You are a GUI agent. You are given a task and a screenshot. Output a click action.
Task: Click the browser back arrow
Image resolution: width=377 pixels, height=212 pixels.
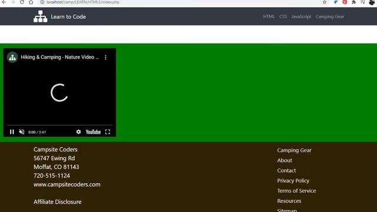[4, 2]
